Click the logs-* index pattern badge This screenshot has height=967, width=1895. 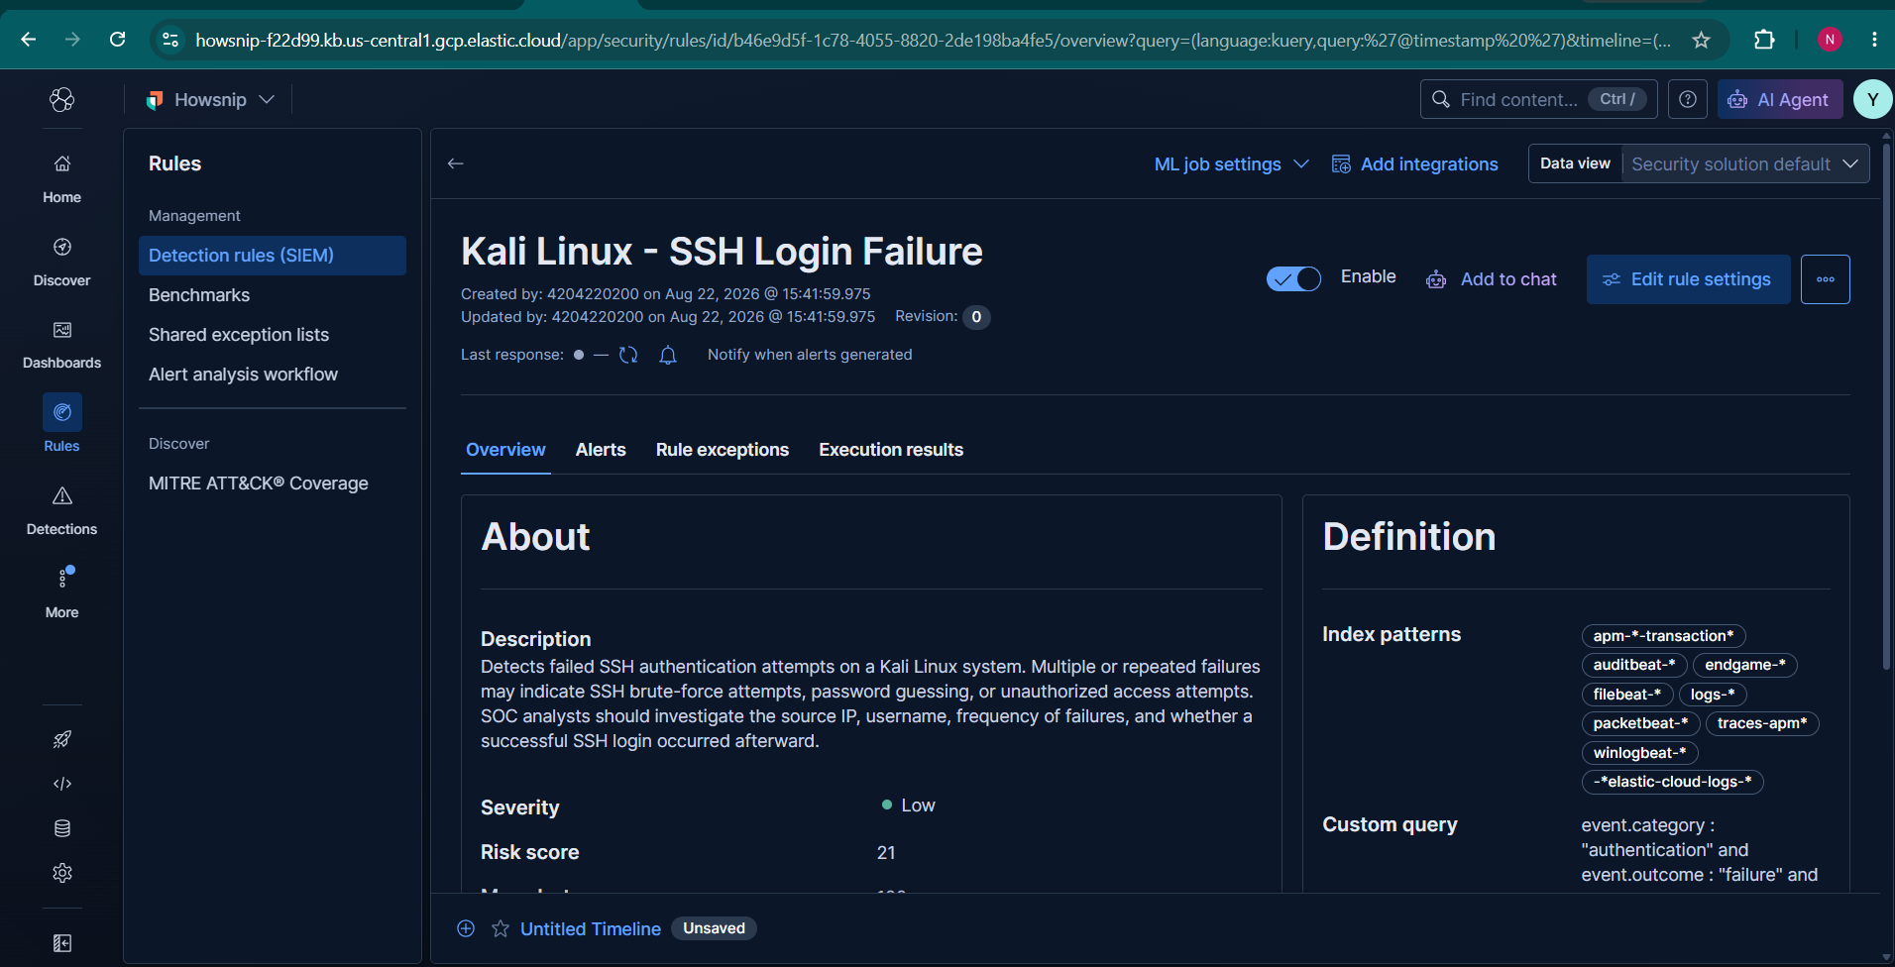point(1713,695)
